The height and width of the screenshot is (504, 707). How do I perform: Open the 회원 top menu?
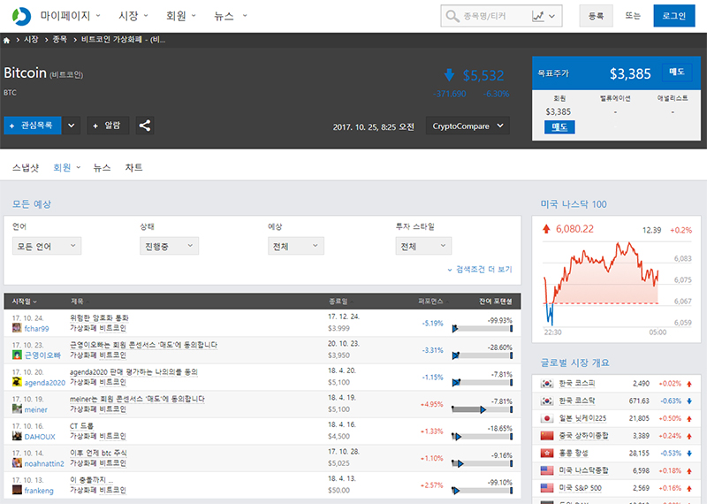(x=181, y=16)
